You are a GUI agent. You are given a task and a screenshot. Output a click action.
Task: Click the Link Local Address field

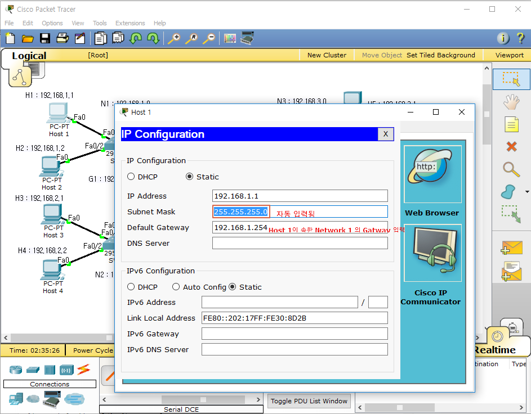[x=294, y=318]
